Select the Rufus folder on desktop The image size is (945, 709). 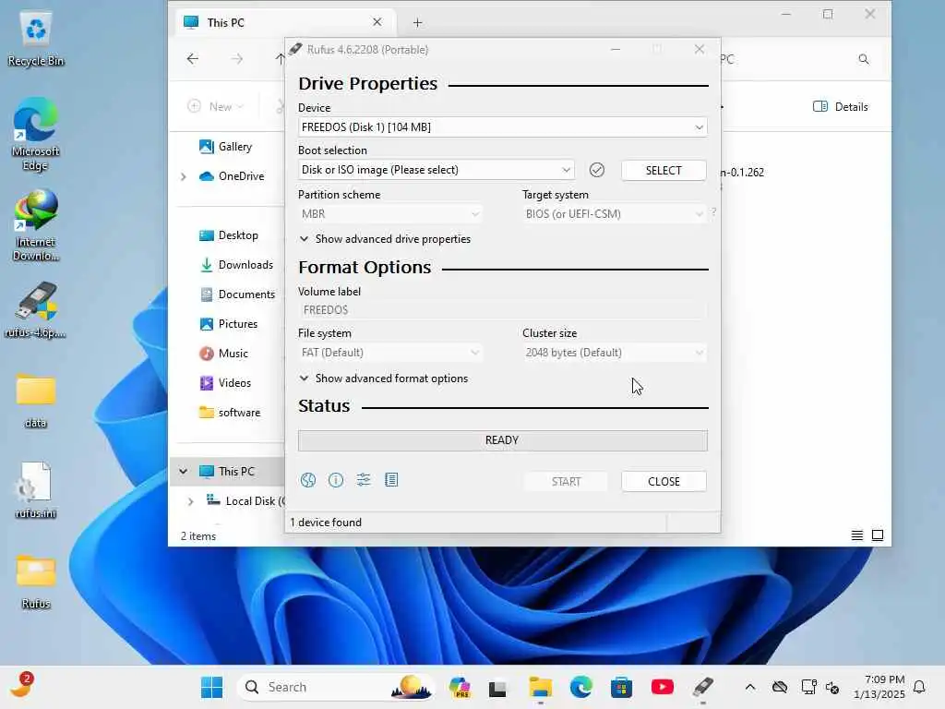[36, 582]
